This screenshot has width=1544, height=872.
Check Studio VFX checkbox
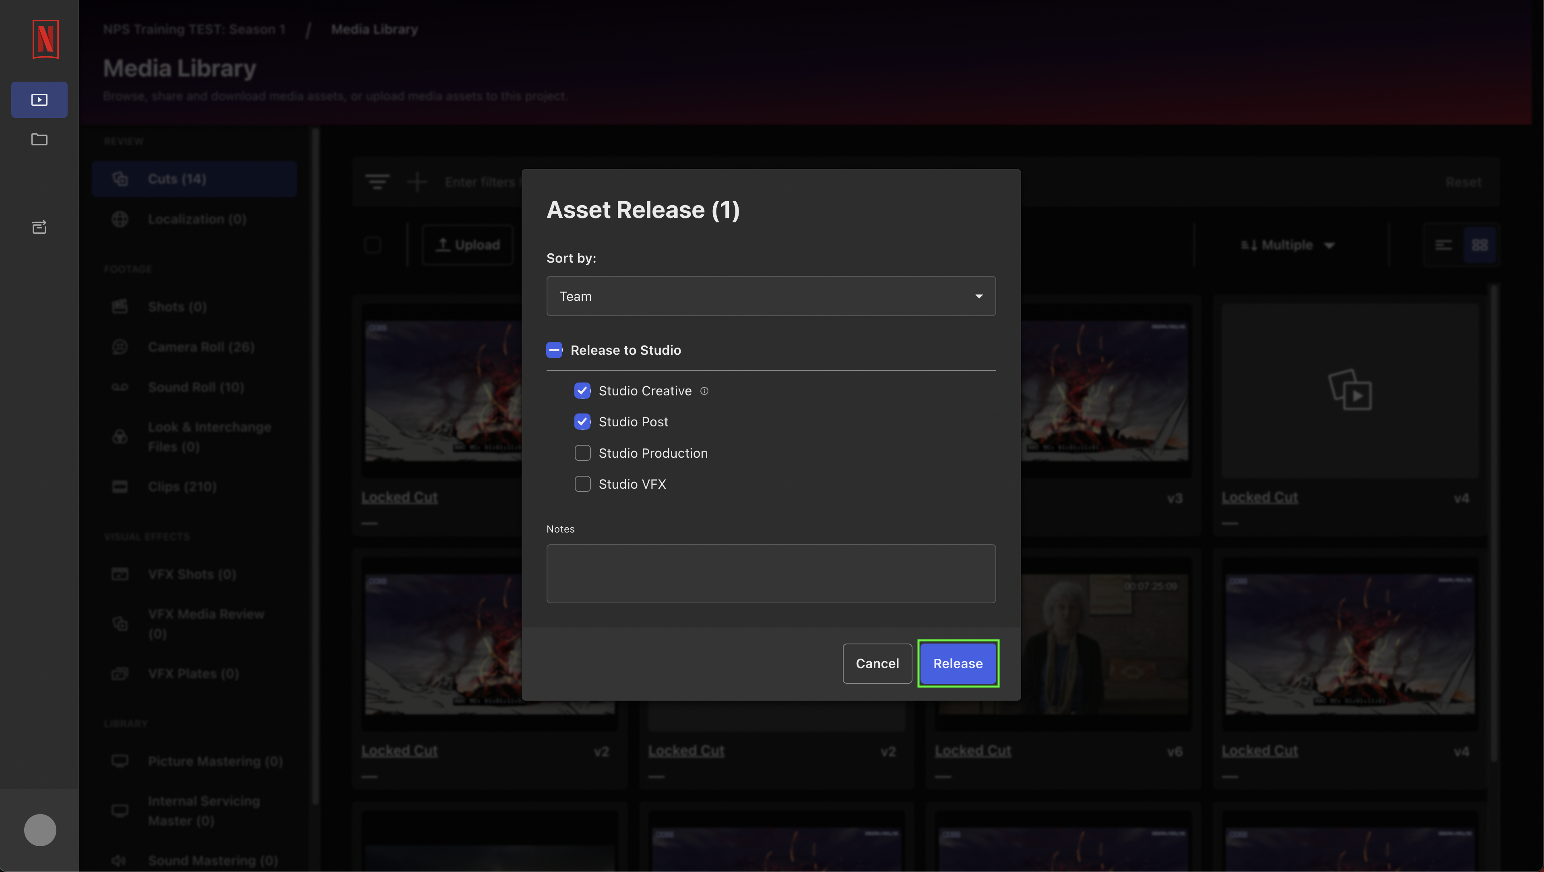582,484
